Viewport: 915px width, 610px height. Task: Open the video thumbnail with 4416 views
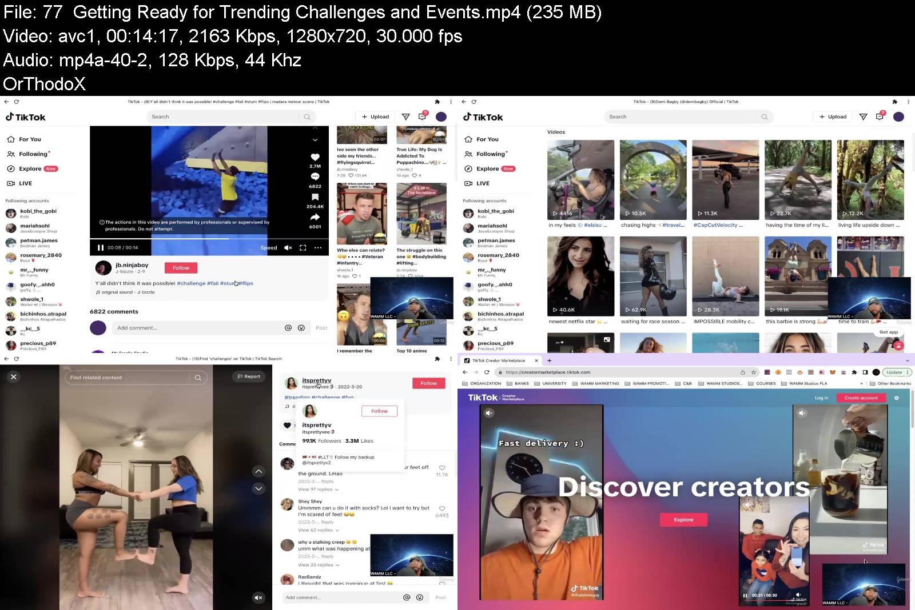(580, 180)
